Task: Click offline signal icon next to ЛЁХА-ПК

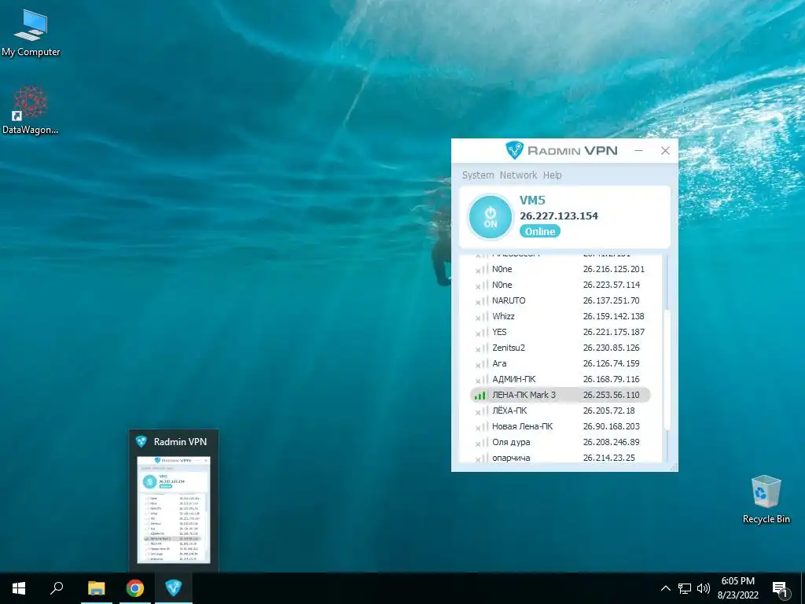Action: 481,412
